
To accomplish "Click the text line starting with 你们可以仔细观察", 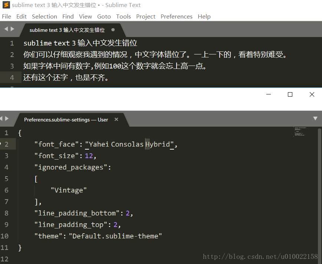I will pyautogui.click(x=155, y=54).
